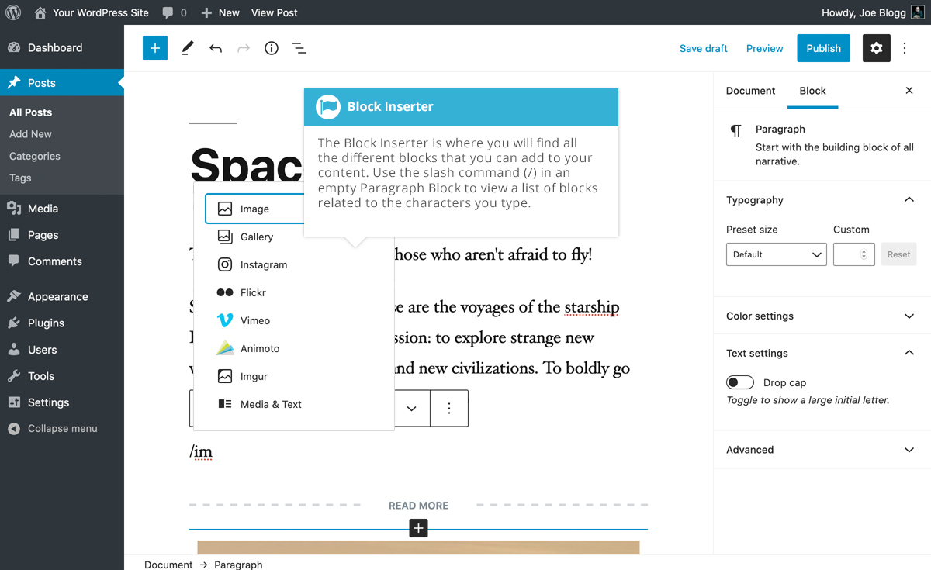
Task: Expand the Advanced panel
Action: 822,450
